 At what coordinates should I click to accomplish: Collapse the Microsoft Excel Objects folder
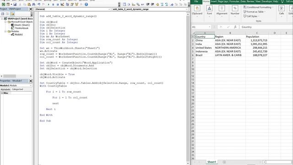coord(5,22)
